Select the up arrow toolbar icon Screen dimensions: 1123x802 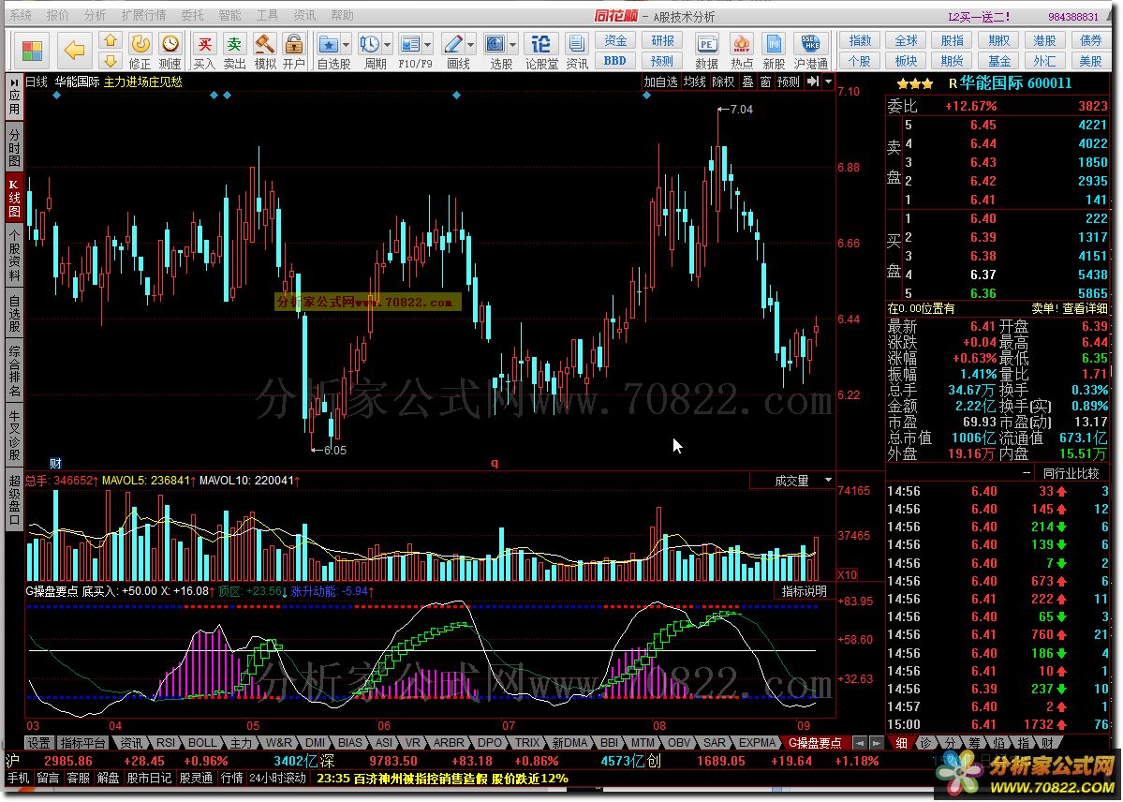pos(111,41)
